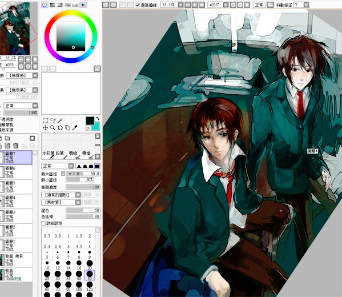The image size is (342, 297).
Task: Adjust the 筆刷濃度 density slider
Action: click(83, 187)
